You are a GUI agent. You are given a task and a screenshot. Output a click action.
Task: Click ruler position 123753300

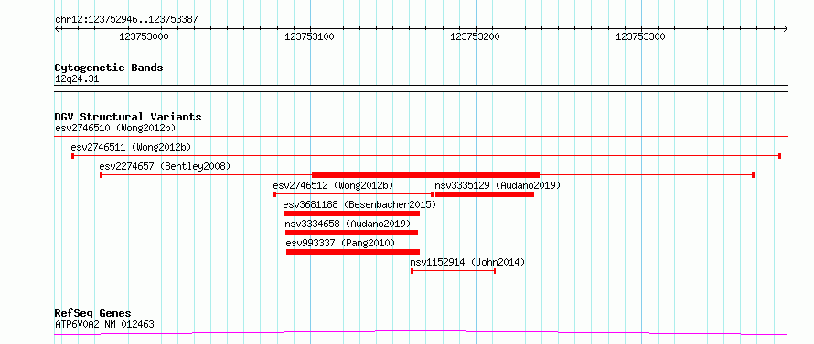click(x=640, y=36)
